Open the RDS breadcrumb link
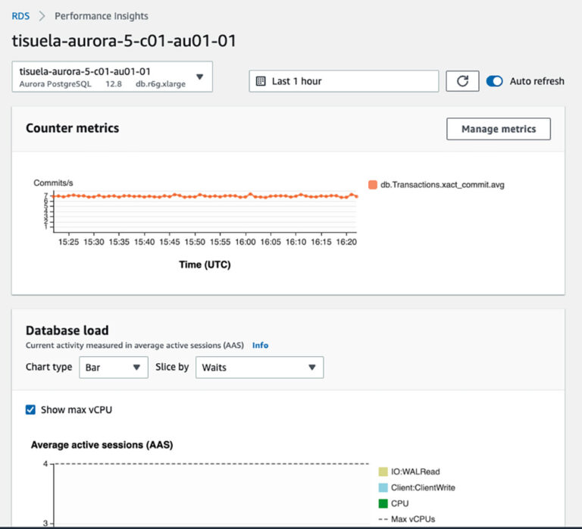The height and width of the screenshot is (529, 582). [x=20, y=16]
